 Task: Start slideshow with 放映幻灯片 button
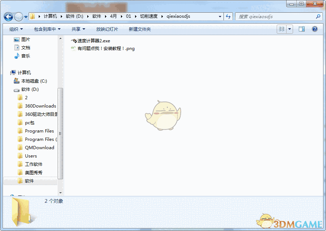pos(106,29)
